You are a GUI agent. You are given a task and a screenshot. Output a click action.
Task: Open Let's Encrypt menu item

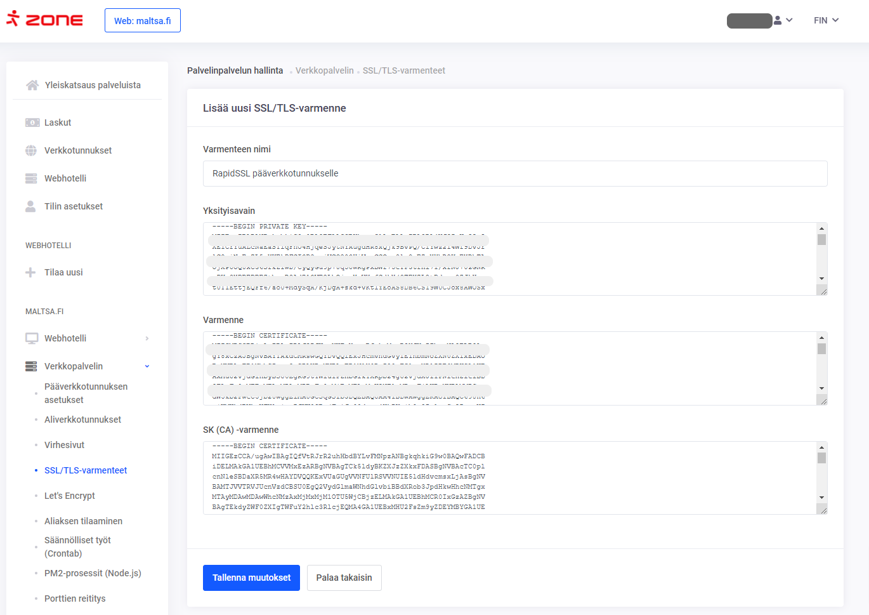point(70,496)
